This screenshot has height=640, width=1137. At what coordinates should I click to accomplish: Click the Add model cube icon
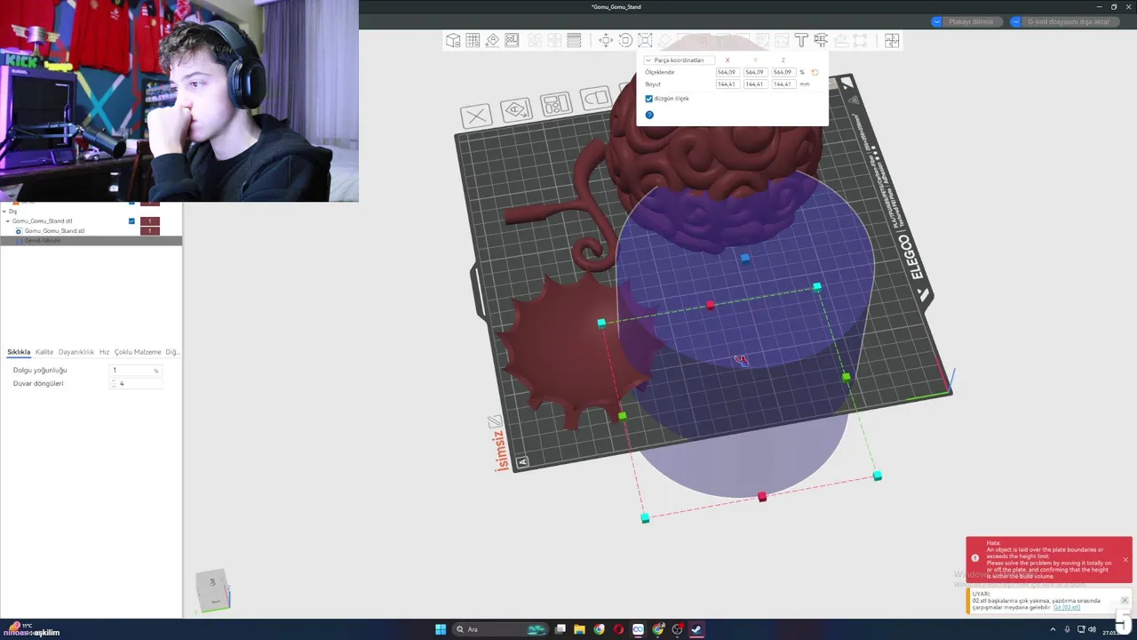tap(453, 40)
